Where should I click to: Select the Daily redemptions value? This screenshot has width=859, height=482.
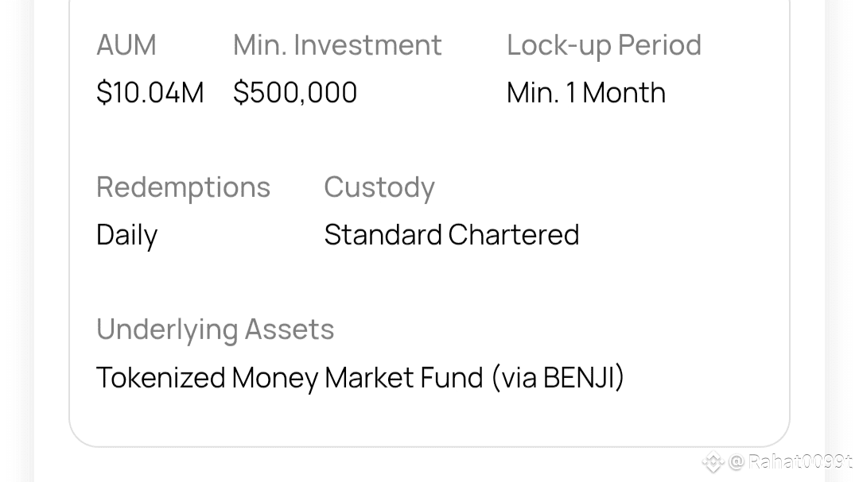[x=126, y=235]
